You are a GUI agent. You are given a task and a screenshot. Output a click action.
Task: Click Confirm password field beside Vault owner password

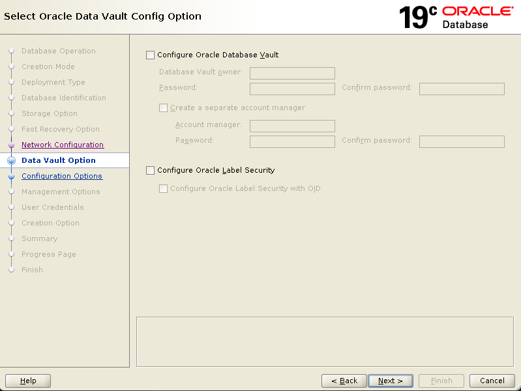click(462, 89)
